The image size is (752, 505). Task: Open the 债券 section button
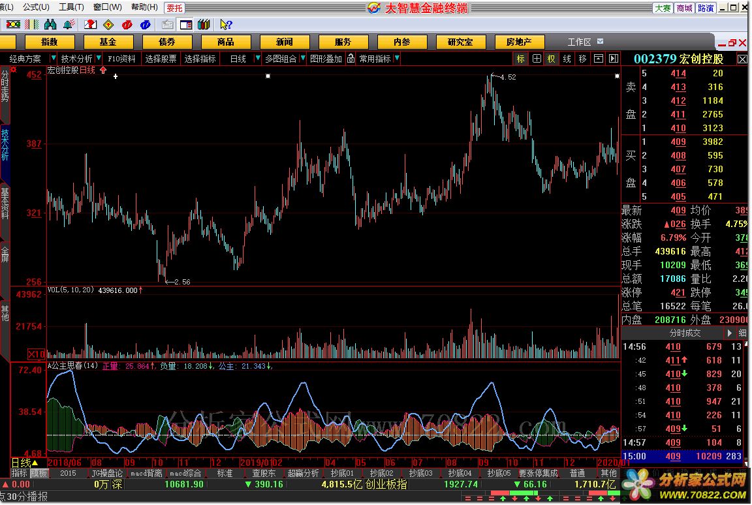[167, 42]
